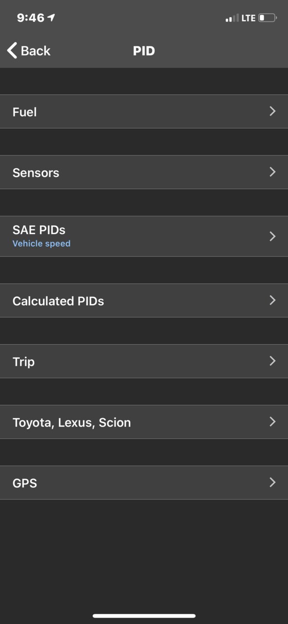Select the SAE PIDs list item

click(x=144, y=236)
